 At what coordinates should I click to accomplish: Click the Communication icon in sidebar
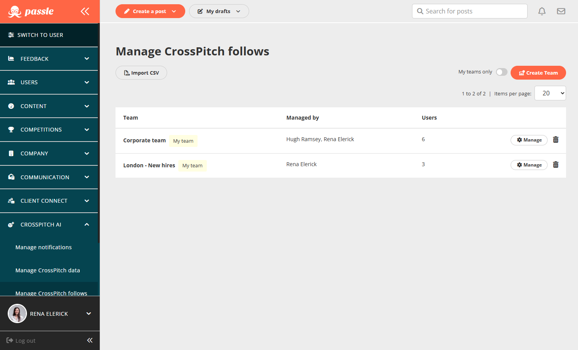point(11,177)
